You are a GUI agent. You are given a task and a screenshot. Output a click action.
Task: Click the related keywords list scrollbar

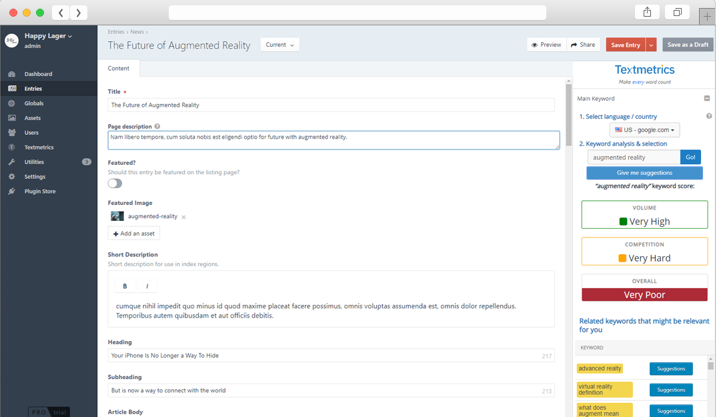[710, 366]
